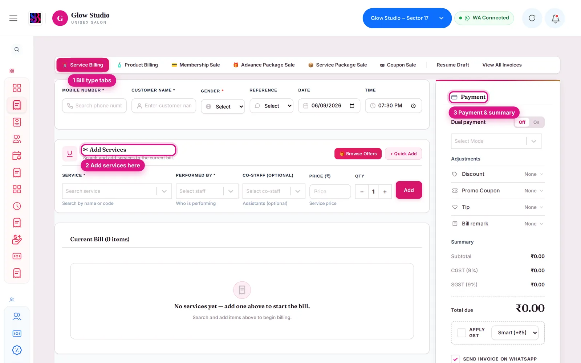The image size is (581, 363).
Task: Switch to the Membership Sale tab
Action: [196, 65]
